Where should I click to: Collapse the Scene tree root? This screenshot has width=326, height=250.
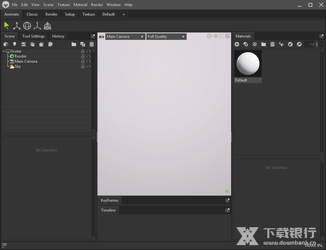click(x=4, y=51)
